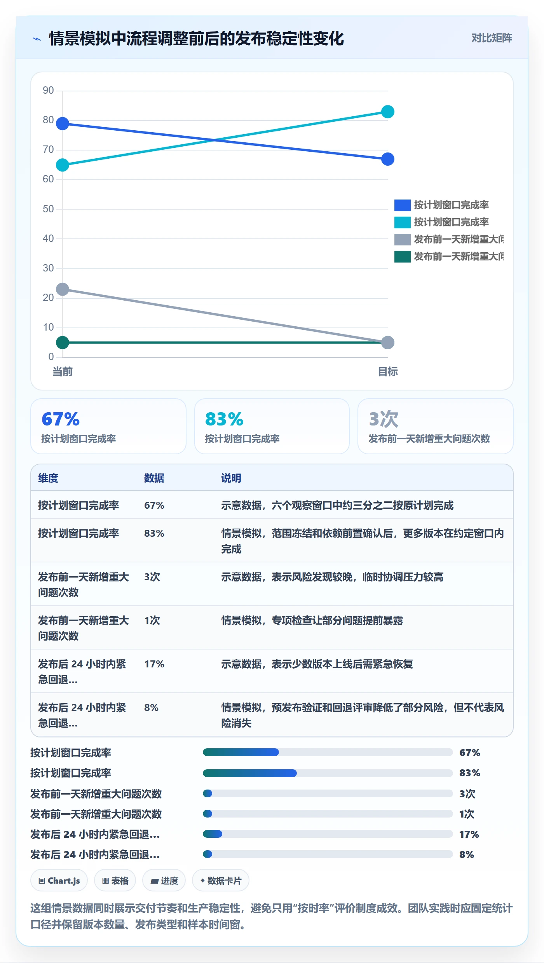
Task: Toggle the gray 发布前一天新增重大 legend swatch
Action: click(x=402, y=239)
